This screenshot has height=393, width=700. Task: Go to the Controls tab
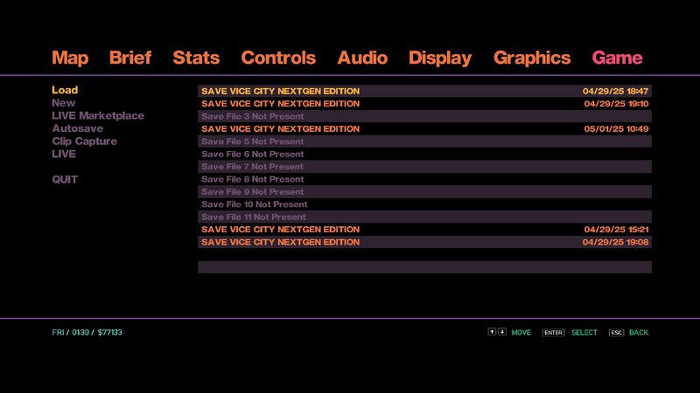(x=278, y=58)
